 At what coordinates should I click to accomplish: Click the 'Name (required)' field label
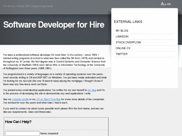pyautogui.click(x=49, y=134)
